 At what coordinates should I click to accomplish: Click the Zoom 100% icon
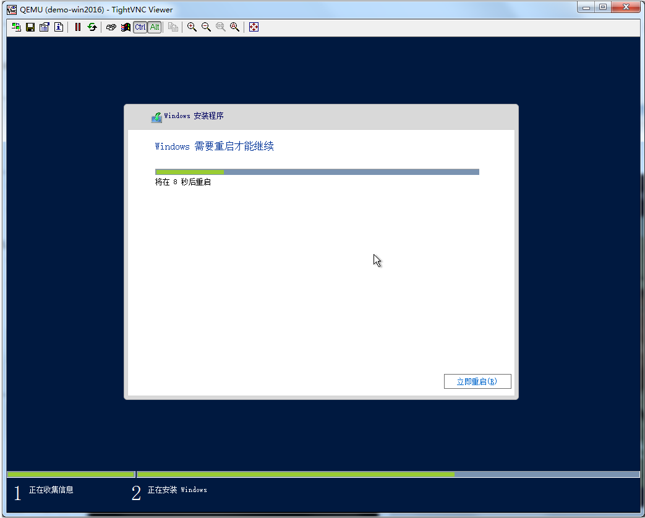coord(221,27)
